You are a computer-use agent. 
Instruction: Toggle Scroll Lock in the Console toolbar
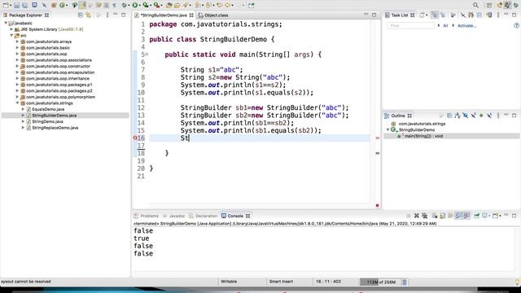click(x=443, y=216)
